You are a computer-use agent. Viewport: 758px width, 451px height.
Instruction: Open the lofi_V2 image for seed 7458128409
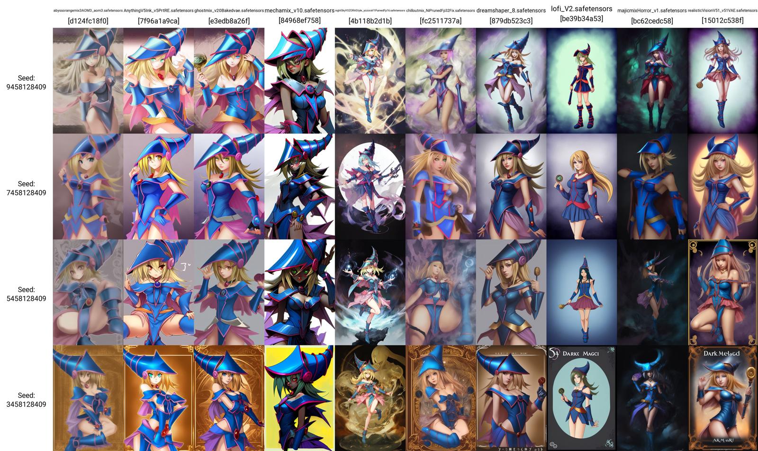pyautogui.click(x=581, y=186)
